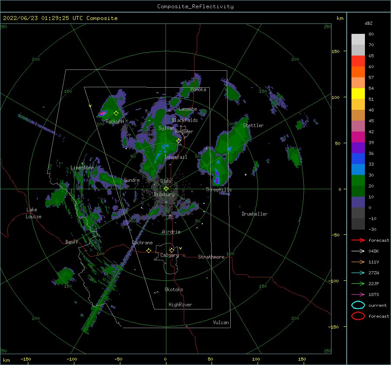Click the 04DK legend text
Viewport: 391px width, 365px height.
pos(374,251)
